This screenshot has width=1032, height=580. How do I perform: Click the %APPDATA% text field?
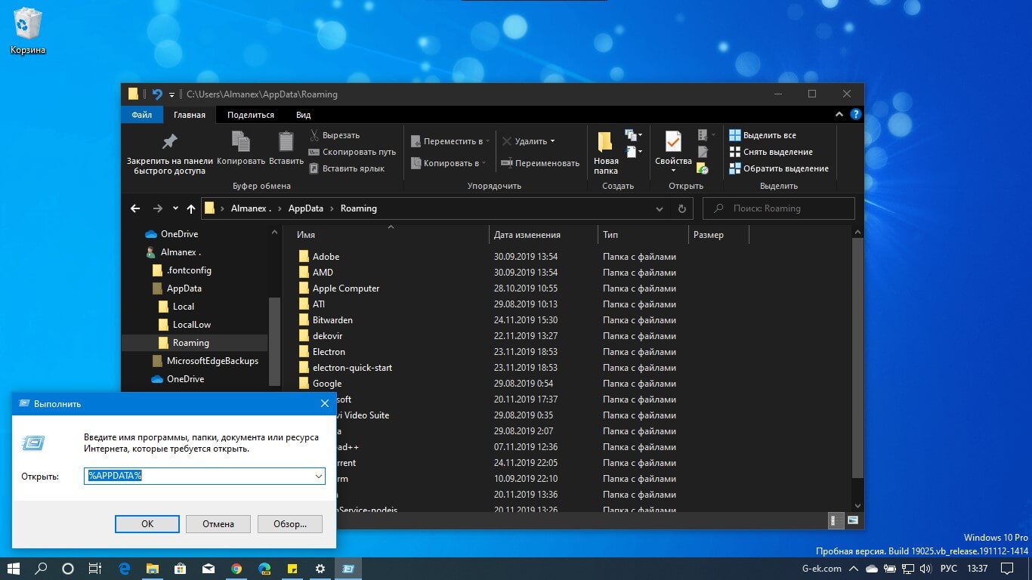click(204, 476)
